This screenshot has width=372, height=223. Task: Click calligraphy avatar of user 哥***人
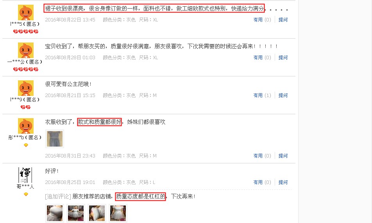(25, 175)
